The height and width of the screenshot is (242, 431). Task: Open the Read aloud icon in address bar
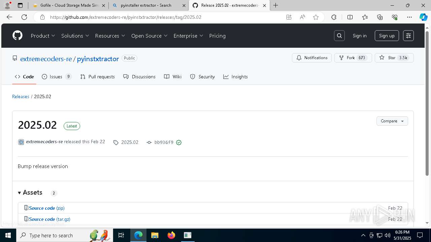[302, 17]
